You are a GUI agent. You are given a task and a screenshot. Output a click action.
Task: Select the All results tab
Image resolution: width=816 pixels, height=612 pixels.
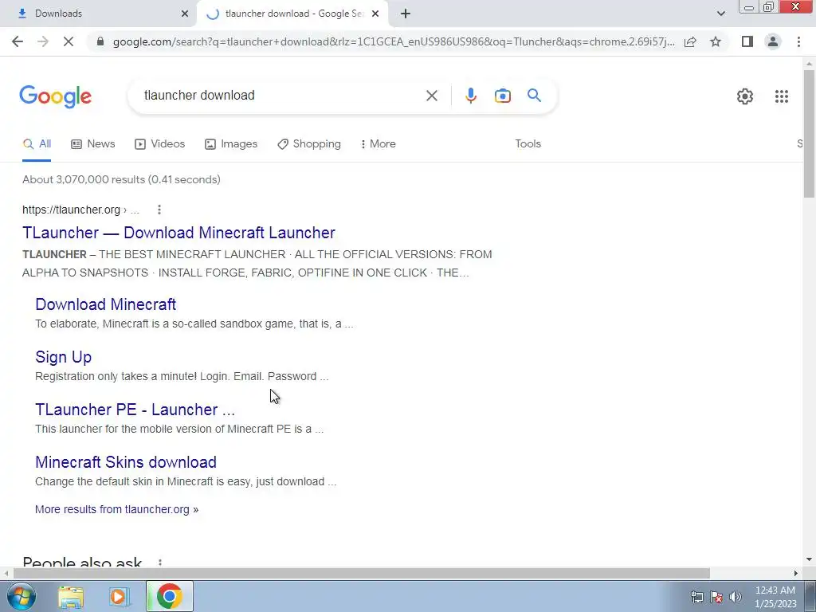click(37, 144)
